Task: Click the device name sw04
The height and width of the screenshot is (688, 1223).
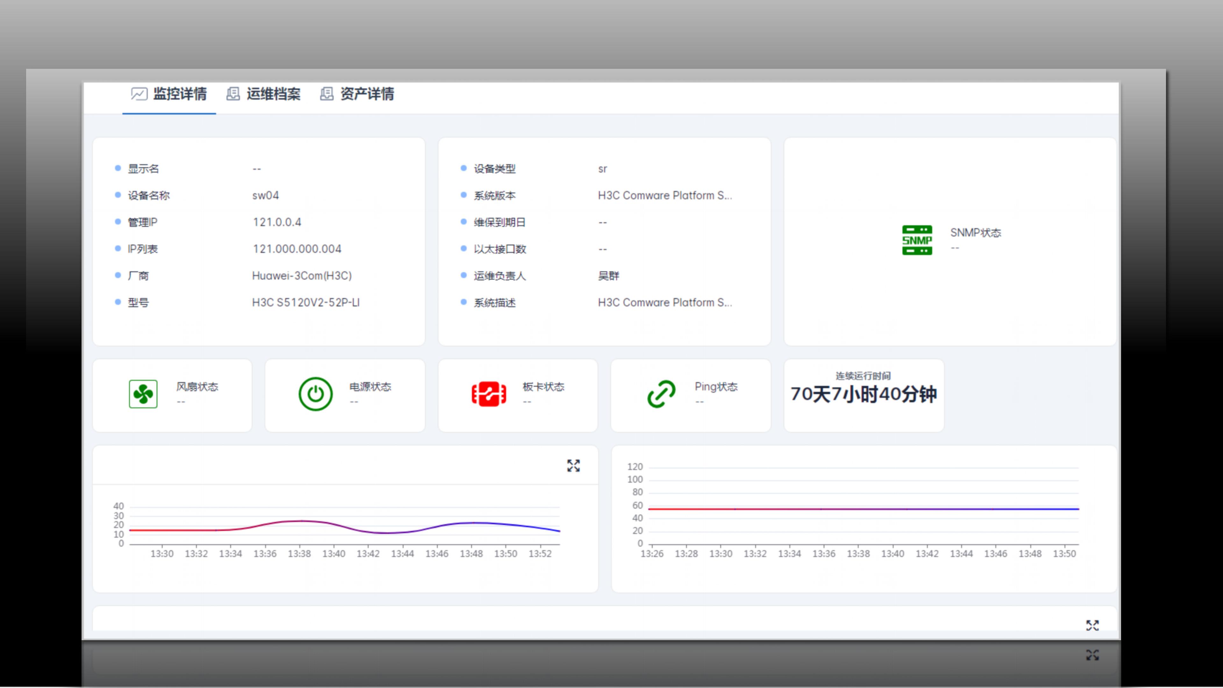Action: (x=265, y=195)
